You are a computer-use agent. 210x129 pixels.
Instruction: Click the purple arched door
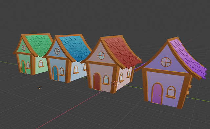(157, 94)
